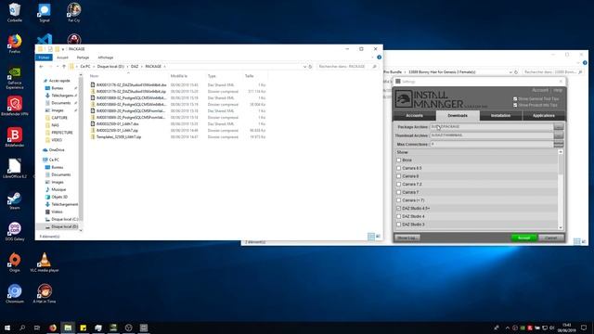Switch to Accounts tab in Install Manager
594x334 pixels.
(x=415, y=115)
